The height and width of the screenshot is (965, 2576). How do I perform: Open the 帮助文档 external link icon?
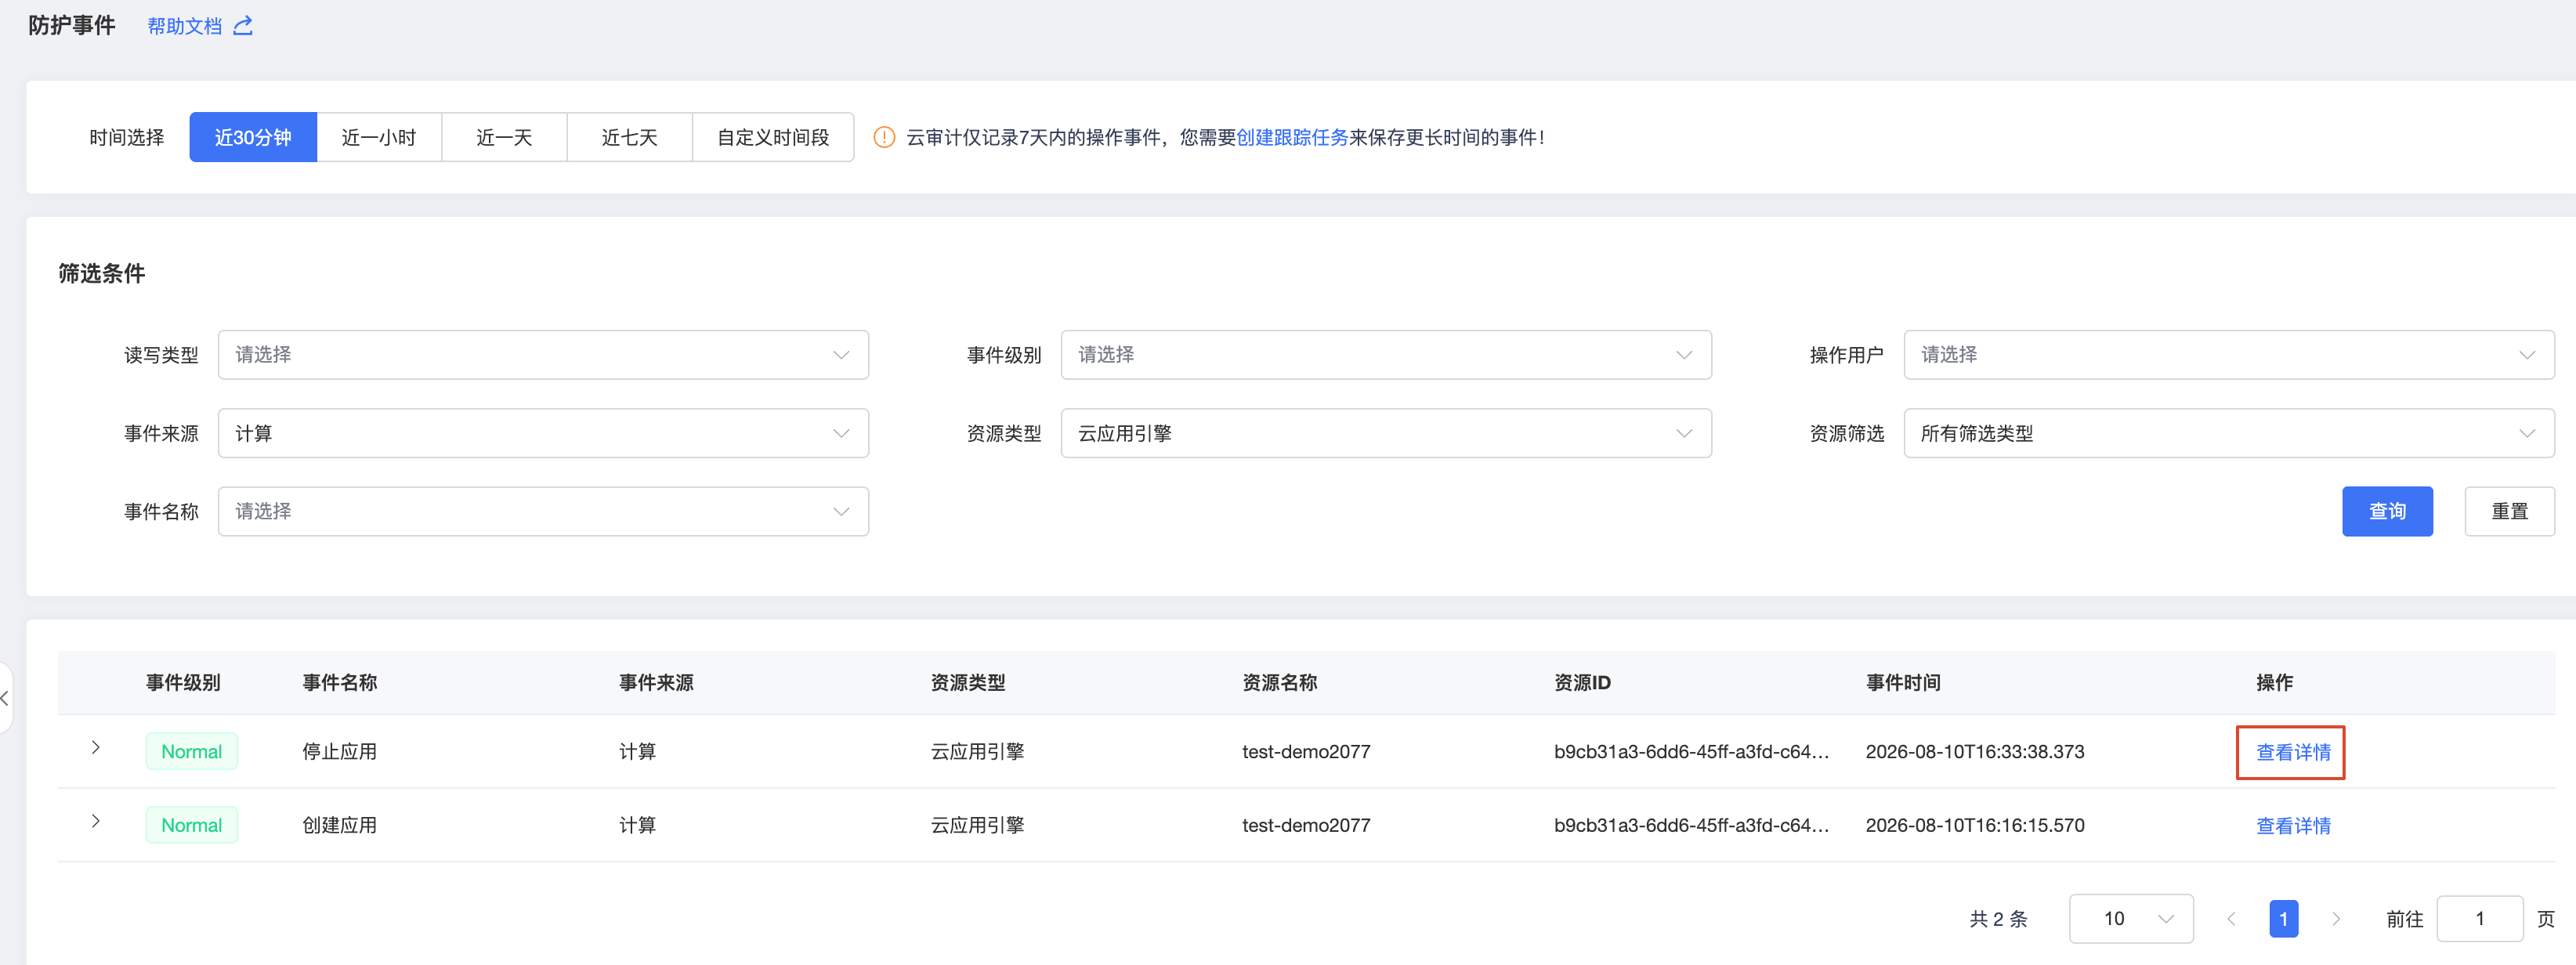(243, 26)
